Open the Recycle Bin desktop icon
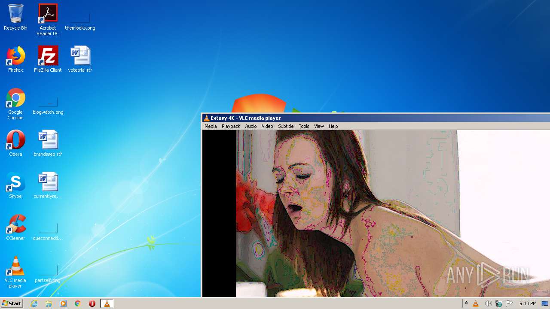This screenshot has width=550, height=309. tap(15, 17)
